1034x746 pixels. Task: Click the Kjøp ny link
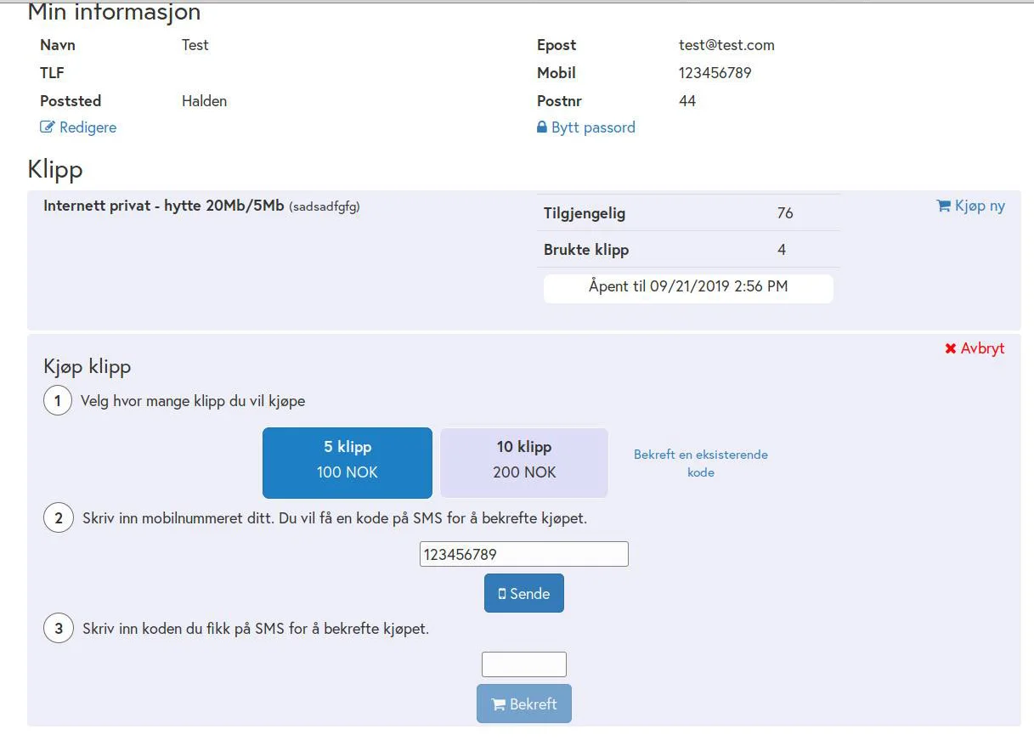pos(971,206)
